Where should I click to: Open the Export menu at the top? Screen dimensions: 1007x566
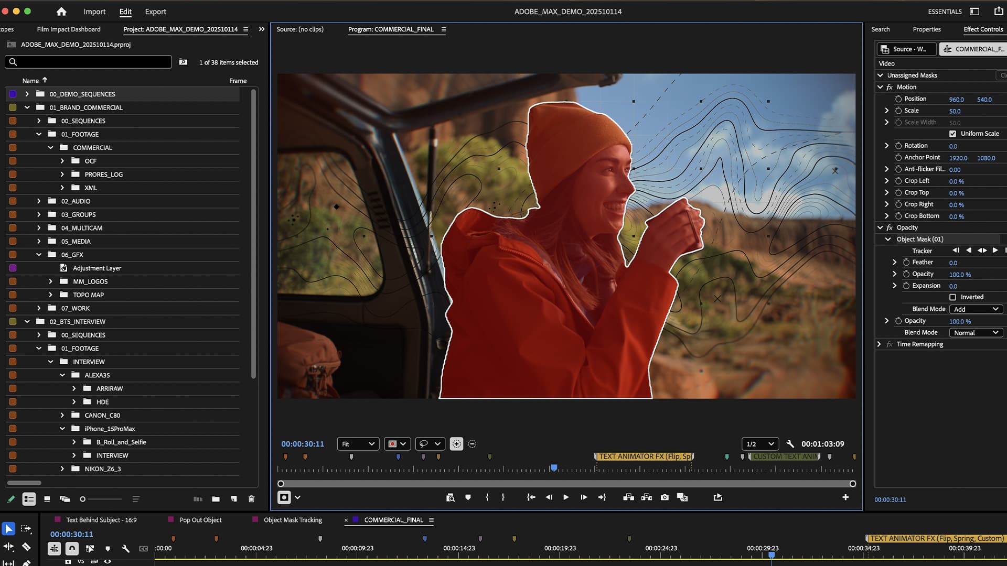pyautogui.click(x=155, y=11)
